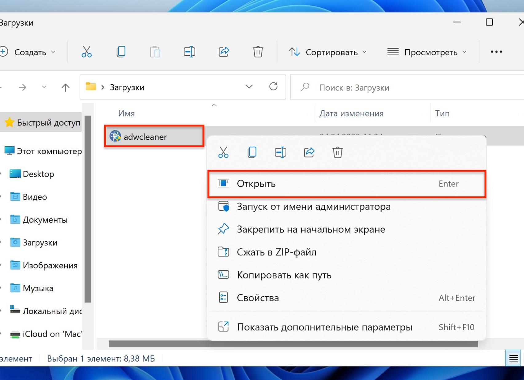Click the Rename icon in the context menu
Screen dimensions: 524x380
click(x=280, y=152)
